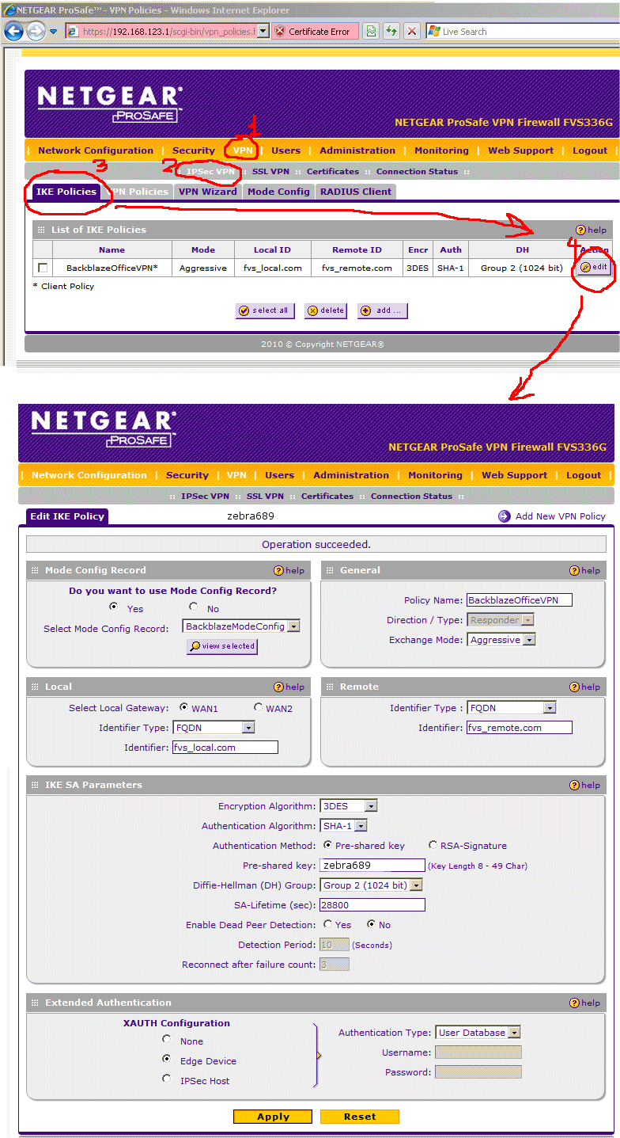This screenshot has width=620, height=1138.
Task: Go forward with the browser Forward arrow
Action: (x=36, y=32)
